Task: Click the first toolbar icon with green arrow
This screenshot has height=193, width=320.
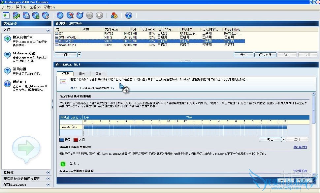Action: tap(6, 15)
